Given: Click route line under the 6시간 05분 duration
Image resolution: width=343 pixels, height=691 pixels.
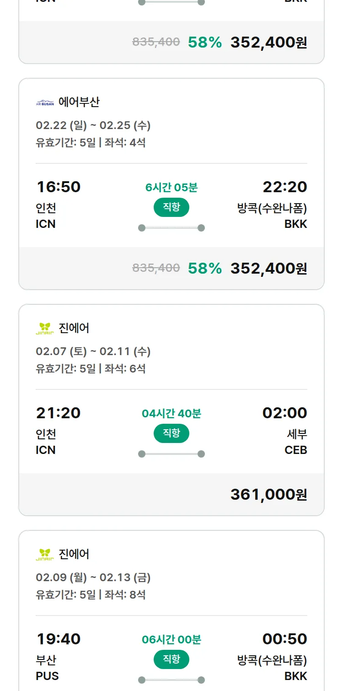Looking at the screenshot, I should click(171, 228).
